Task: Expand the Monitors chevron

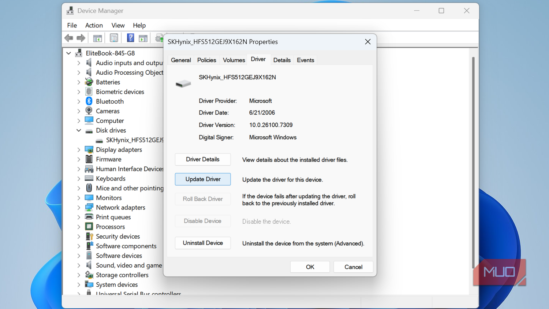Action: pyautogui.click(x=79, y=198)
